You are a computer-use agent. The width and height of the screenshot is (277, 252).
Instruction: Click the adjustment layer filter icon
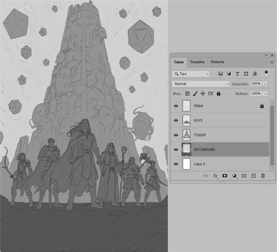click(229, 74)
